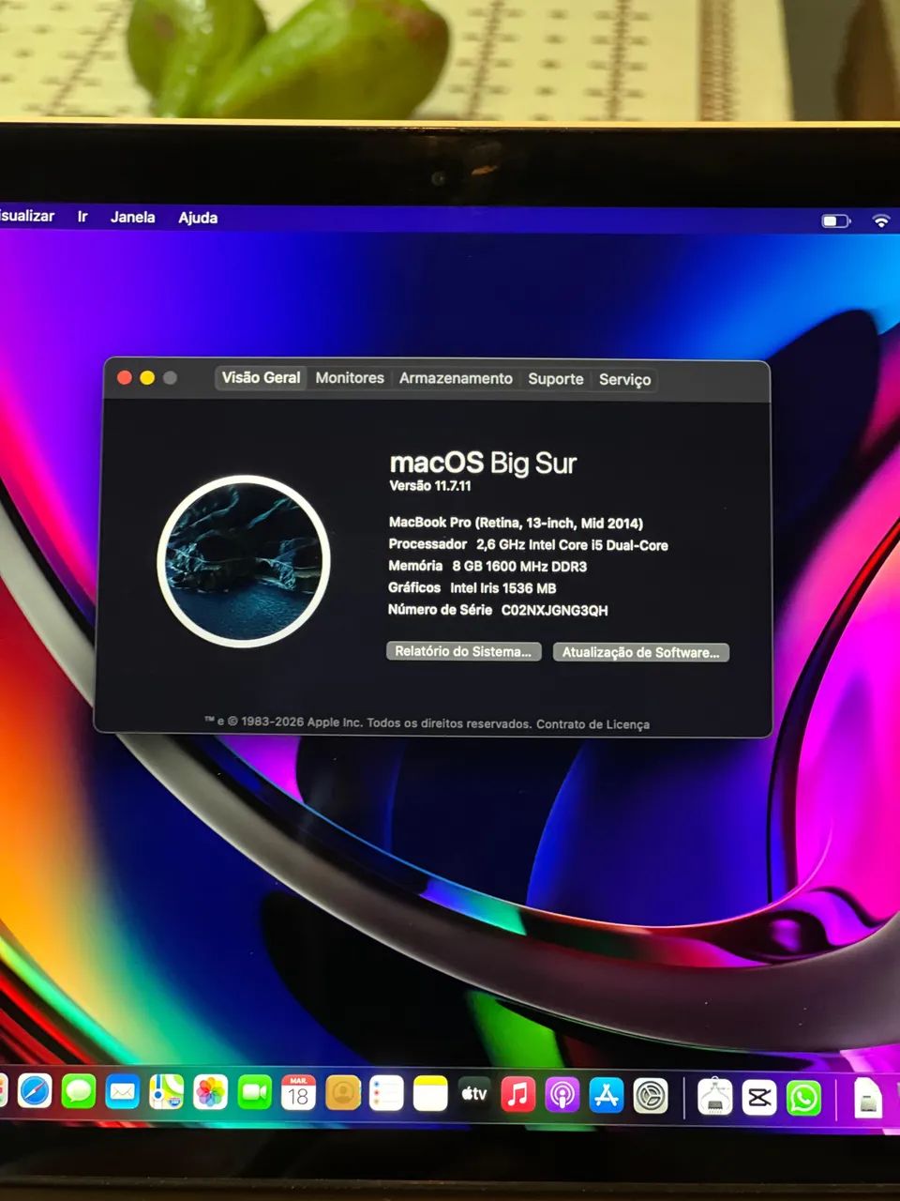Open Maps from the dock
This screenshot has width=900, height=1201.
tap(167, 1091)
